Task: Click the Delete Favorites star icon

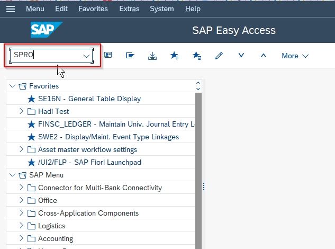Action: coord(197,56)
